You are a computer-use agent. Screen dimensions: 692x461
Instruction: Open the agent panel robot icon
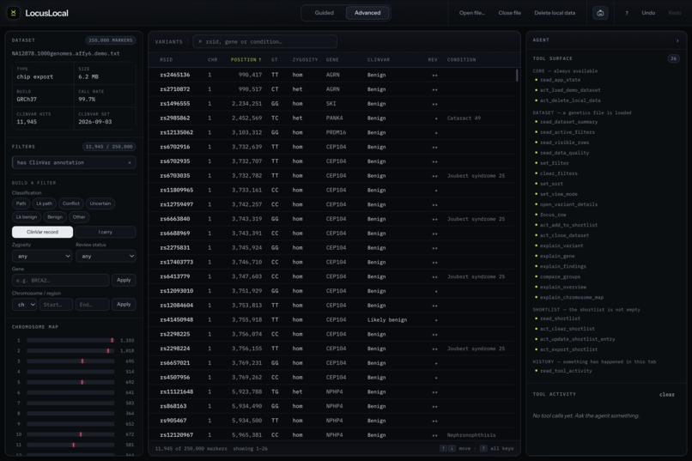600,13
